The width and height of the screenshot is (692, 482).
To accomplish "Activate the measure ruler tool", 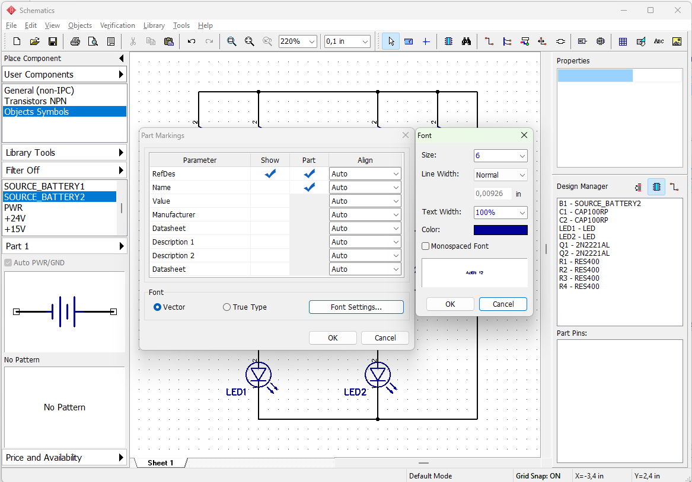I will click(409, 41).
